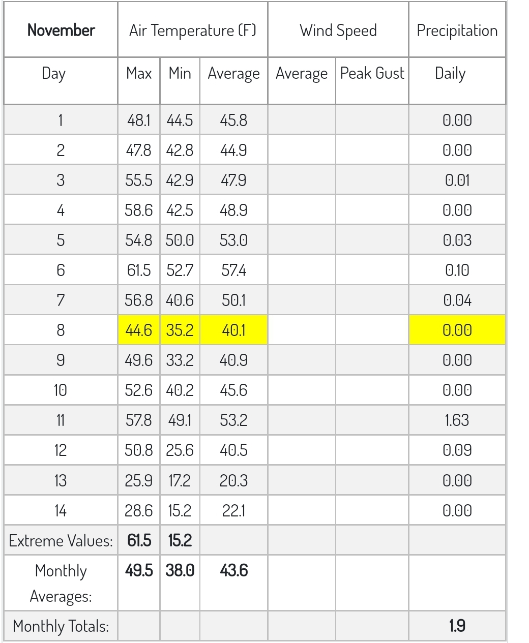This screenshot has width=529, height=643.
Task: Select the Peak Gust subheader
Action: click(x=372, y=73)
